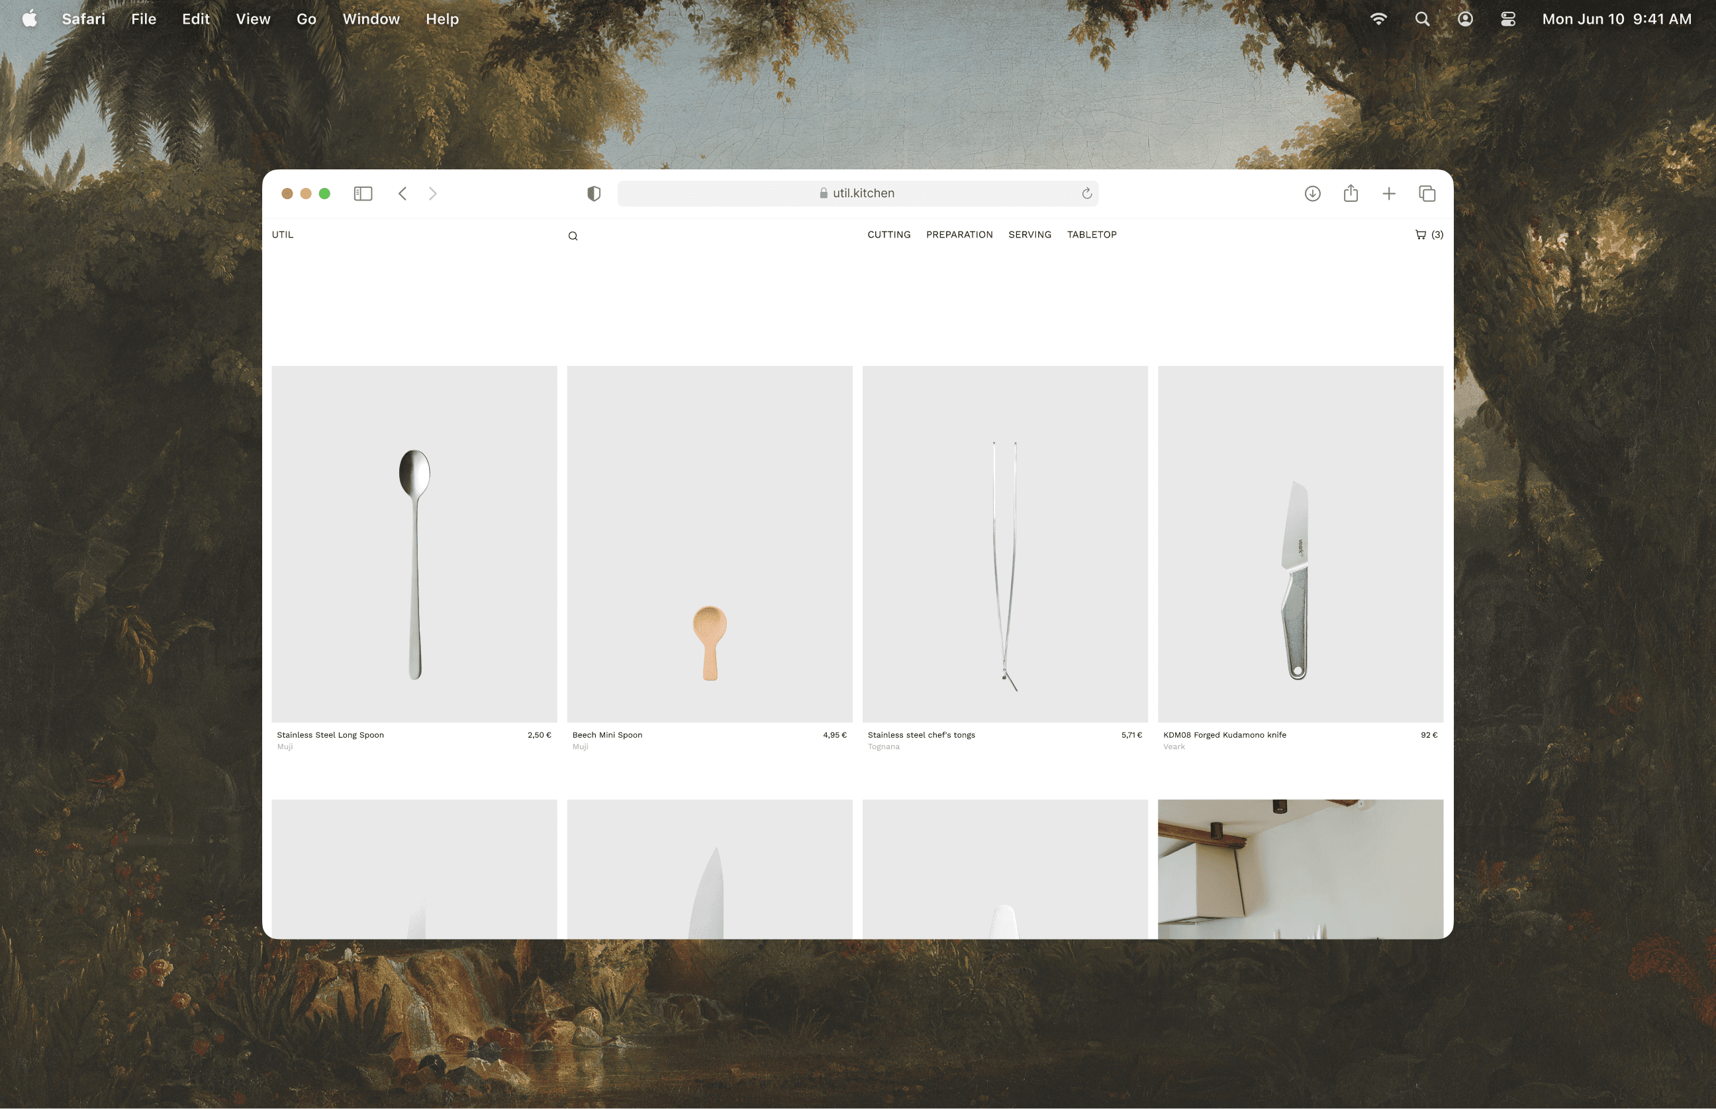Open the KDM08 Forged Kudamono knife thumbnail

pyautogui.click(x=1300, y=545)
